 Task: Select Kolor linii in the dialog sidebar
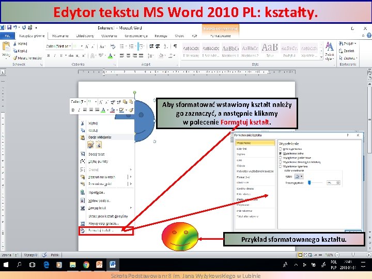[255, 149]
